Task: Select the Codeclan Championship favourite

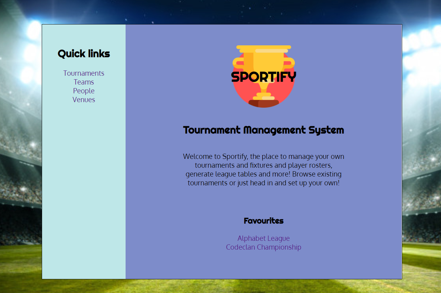Action: pos(264,247)
